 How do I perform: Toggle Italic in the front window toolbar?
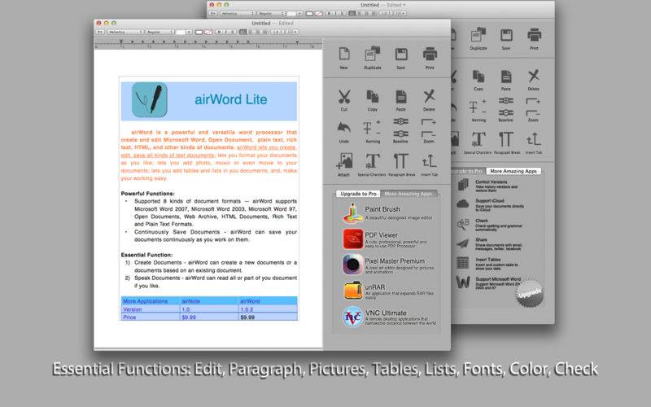pos(225,32)
